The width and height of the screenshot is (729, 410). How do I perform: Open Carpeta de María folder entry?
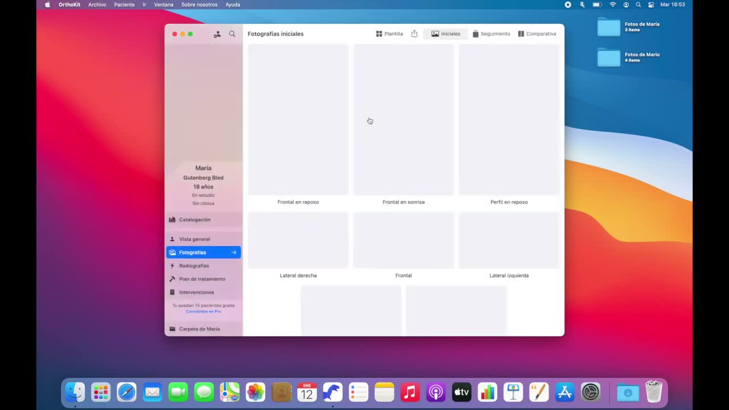pyautogui.click(x=203, y=329)
